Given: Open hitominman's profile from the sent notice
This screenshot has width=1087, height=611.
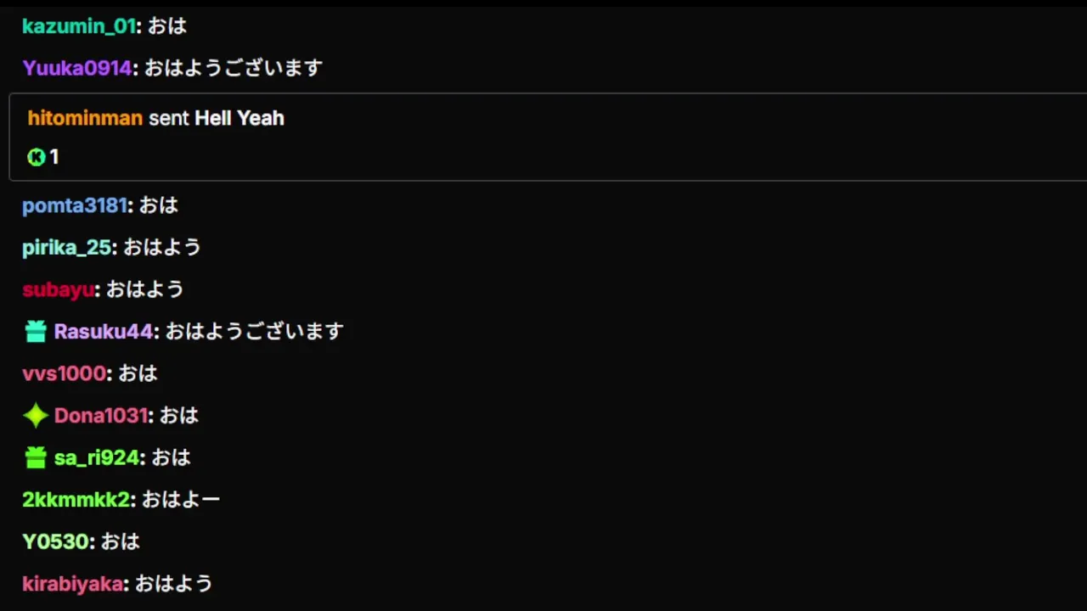Looking at the screenshot, I should tap(85, 118).
